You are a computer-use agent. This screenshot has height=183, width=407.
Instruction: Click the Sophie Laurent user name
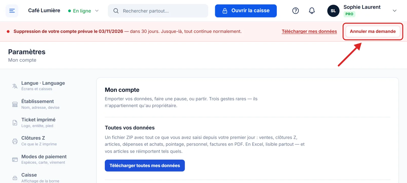[362, 7]
